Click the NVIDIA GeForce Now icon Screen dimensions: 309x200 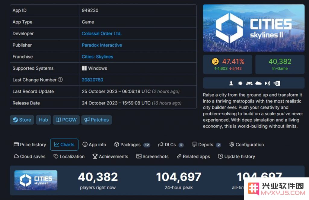point(277,83)
